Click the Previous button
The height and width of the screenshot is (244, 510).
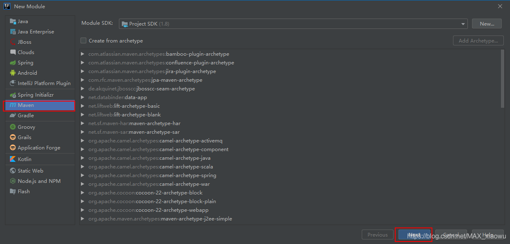click(377, 235)
